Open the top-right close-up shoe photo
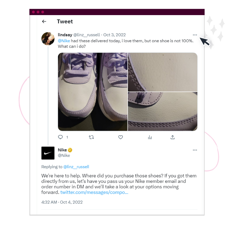This screenshot has height=225, width=234. click(163, 72)
